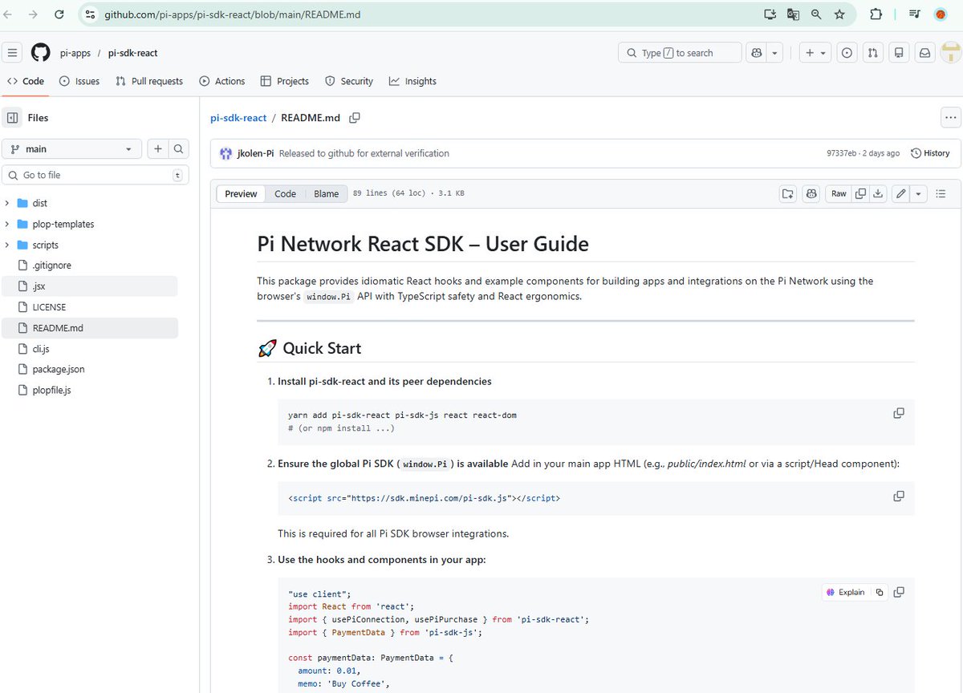The image size is (963, 693).
Task: Click the Go to file input
Action: point(95,175)
